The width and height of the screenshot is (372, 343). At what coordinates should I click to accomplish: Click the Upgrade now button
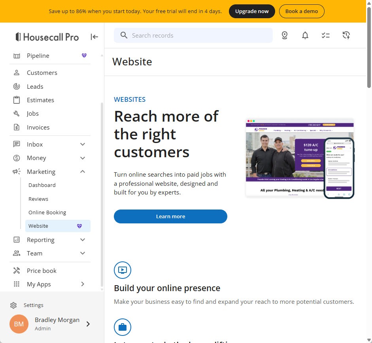[252, 11]
